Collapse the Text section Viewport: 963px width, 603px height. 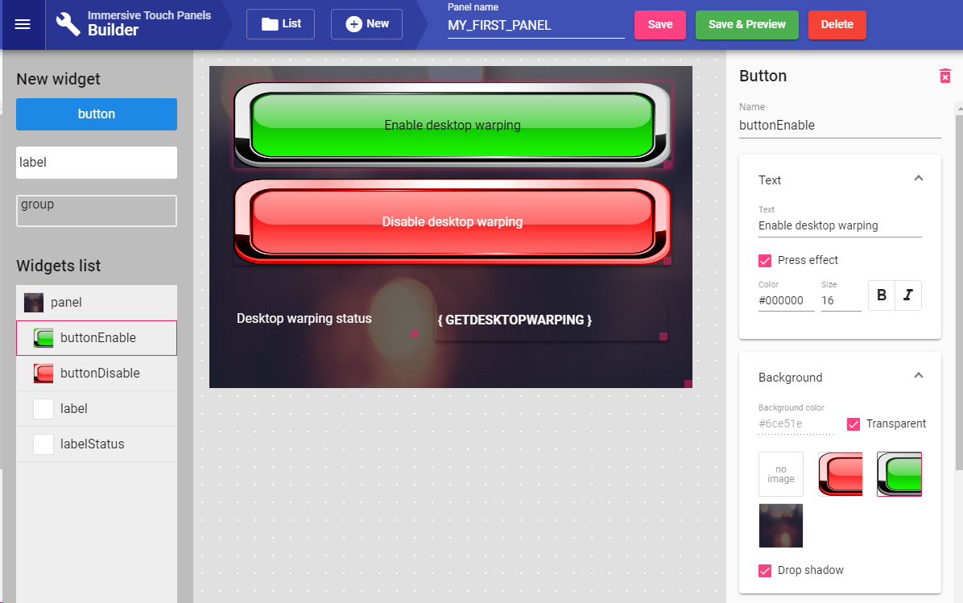pos(918,179)
